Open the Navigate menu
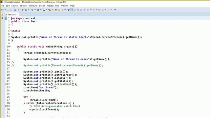 tap(33, 6)
